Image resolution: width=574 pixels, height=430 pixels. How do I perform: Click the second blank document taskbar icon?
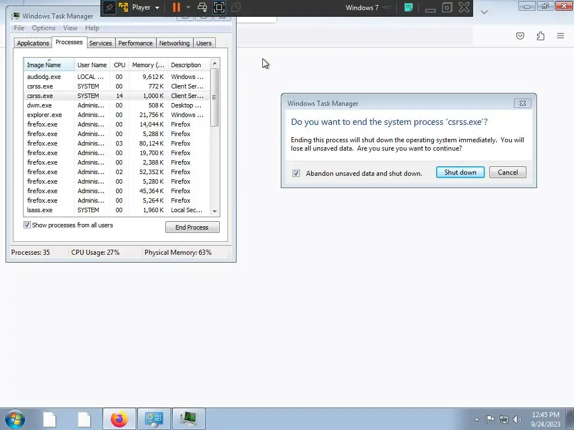coord(84,419)
